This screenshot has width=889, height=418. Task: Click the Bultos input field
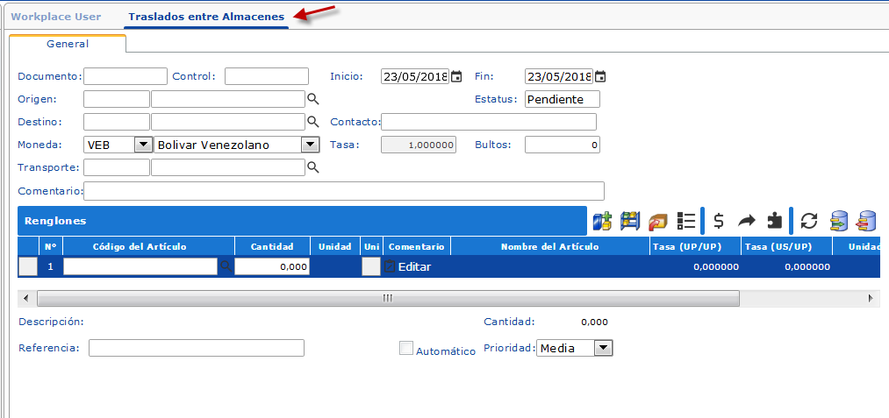[563, 145]
